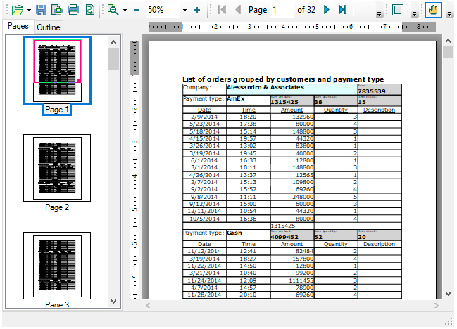Toggle the hand pan tool
Screen dimensions: 457x329
click(x=434, y=11)
